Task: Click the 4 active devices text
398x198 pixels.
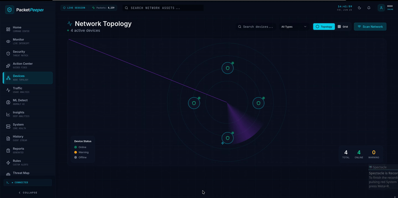Action: pos(85,30)
